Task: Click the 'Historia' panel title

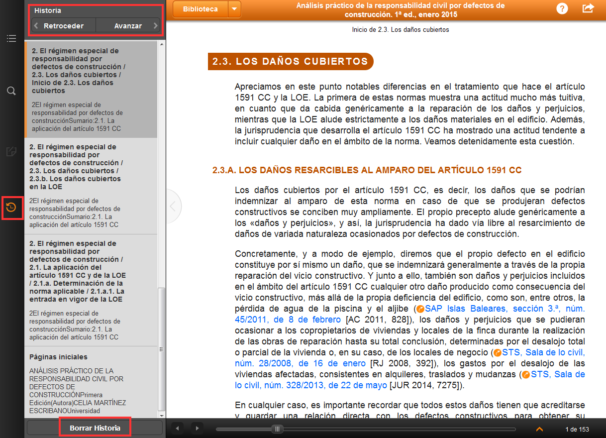Action: tap(48, 10)
